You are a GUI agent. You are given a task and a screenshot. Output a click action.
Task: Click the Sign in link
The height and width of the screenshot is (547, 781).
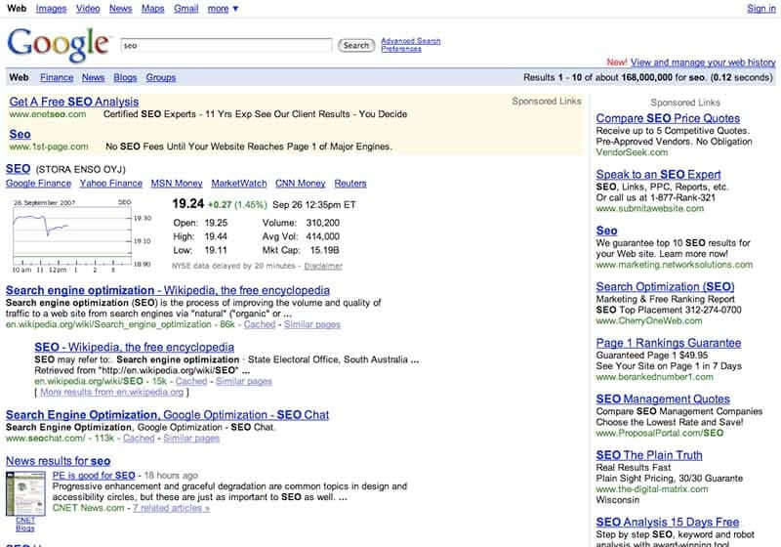(761, 9)
